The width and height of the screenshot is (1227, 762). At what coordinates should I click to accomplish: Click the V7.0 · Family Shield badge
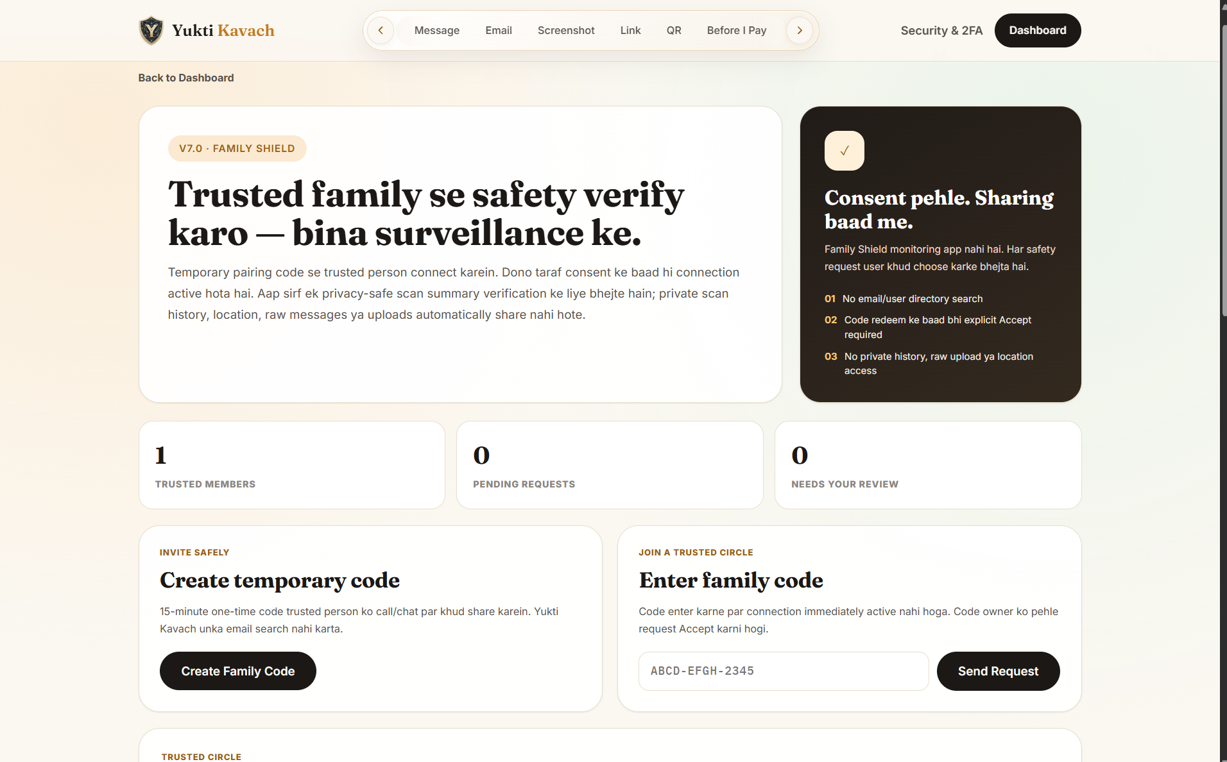click(x=237, y=148)
